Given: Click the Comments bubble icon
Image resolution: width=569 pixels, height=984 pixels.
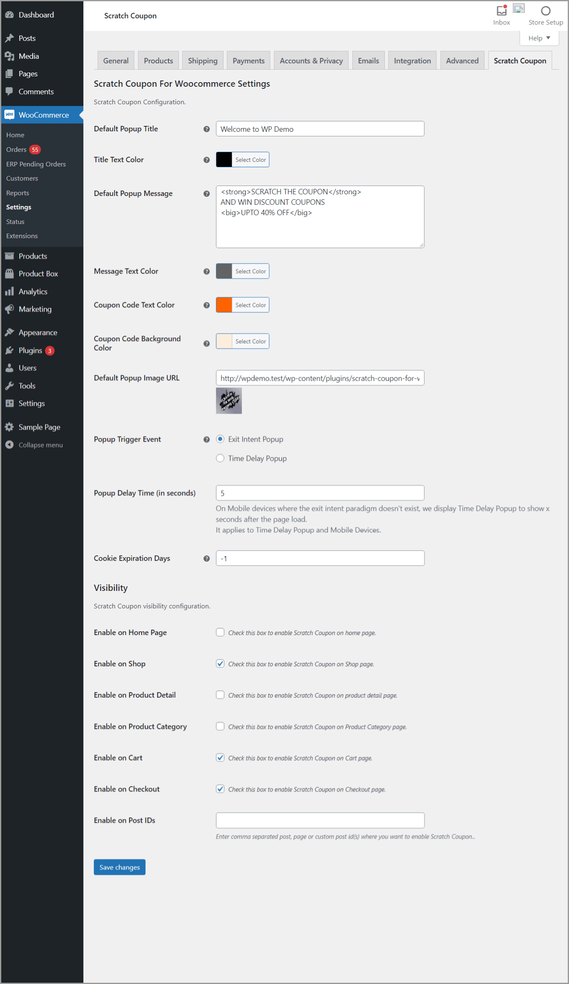Looking at the screenshot, I should click(x=9, y=91).
